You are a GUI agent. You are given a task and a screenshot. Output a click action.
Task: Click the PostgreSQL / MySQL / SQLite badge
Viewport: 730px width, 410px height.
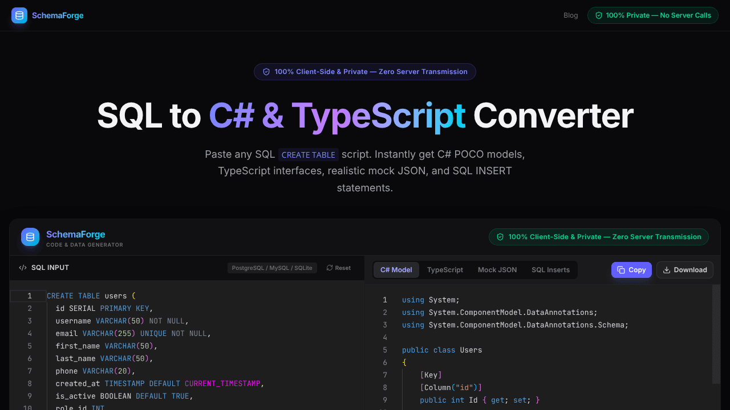click(272, 268)
